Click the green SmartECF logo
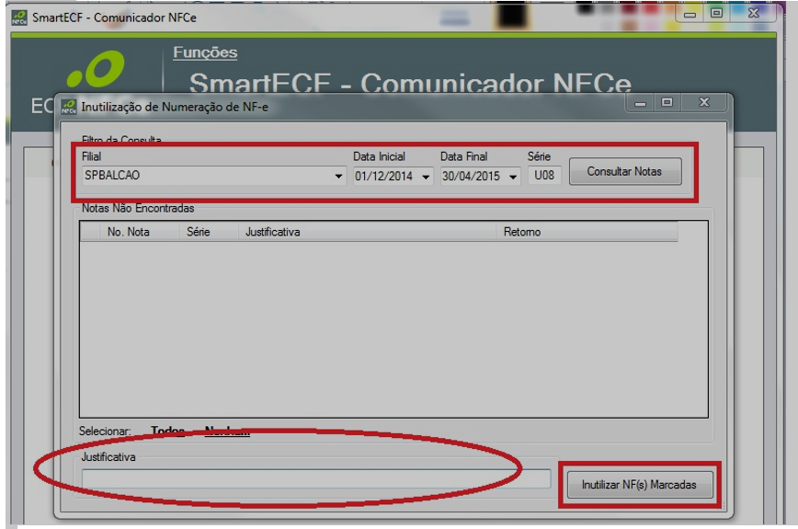 coord(97,69)
